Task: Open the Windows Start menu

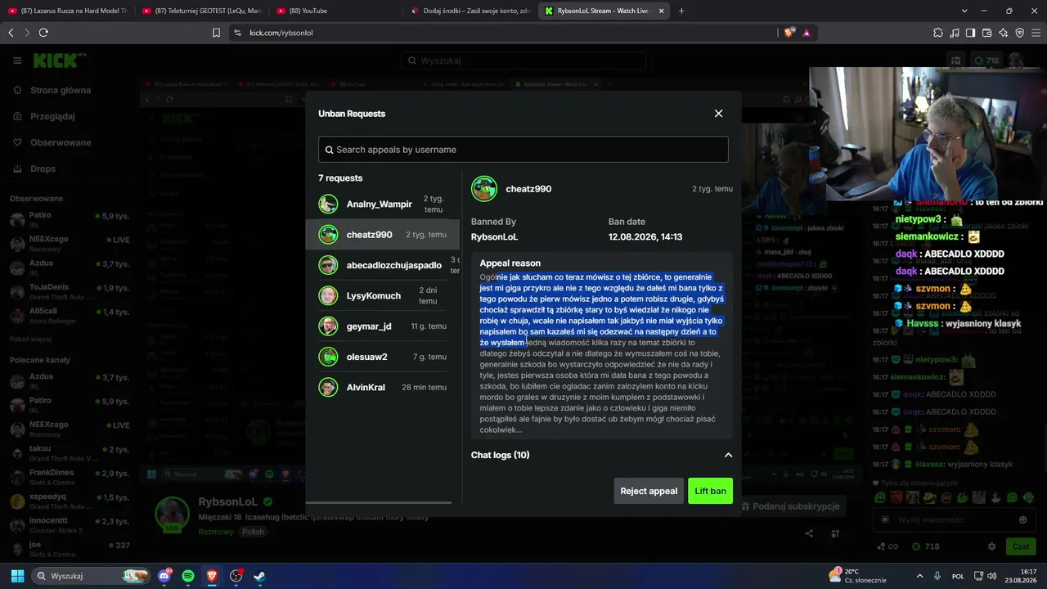Action: 16,576
